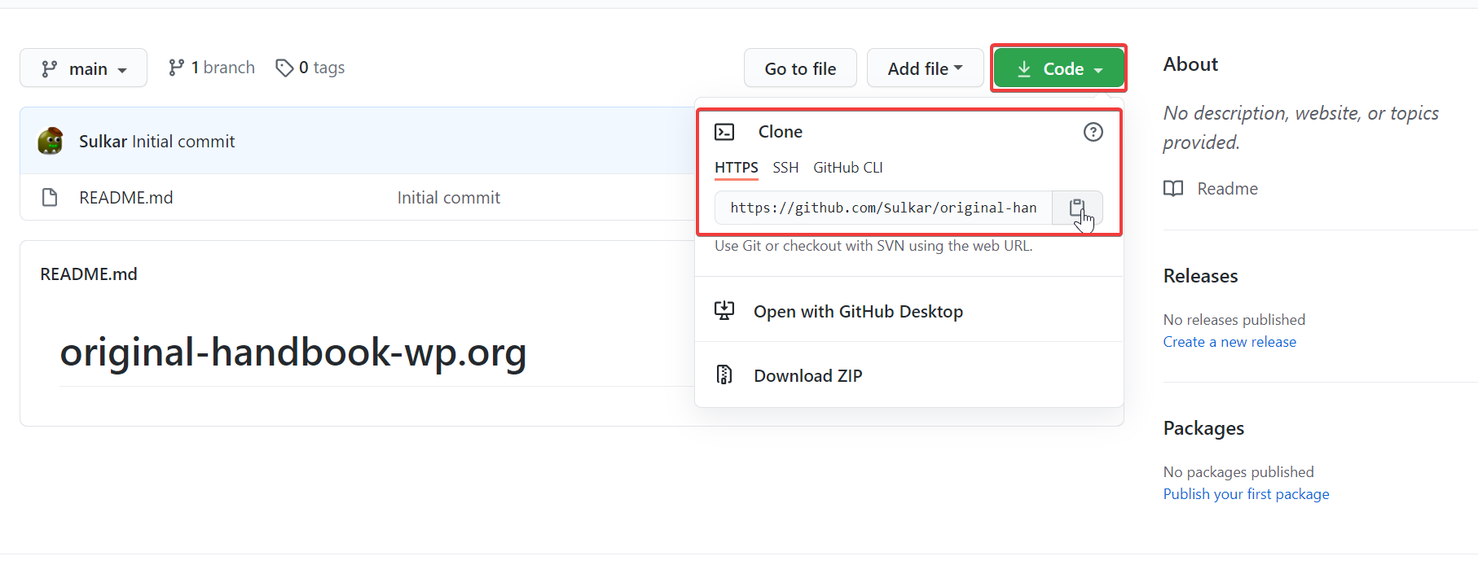Open the 0 tags link
Image resolution: width=1478 pixels, height=565 pixels.
310,68
